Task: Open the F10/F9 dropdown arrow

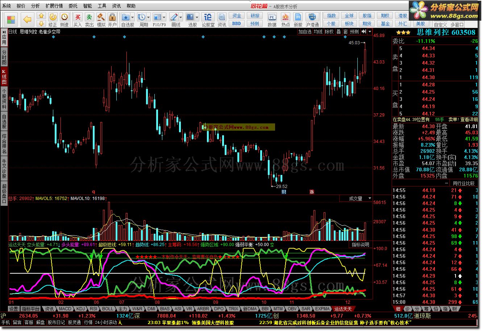Action: 164,17
